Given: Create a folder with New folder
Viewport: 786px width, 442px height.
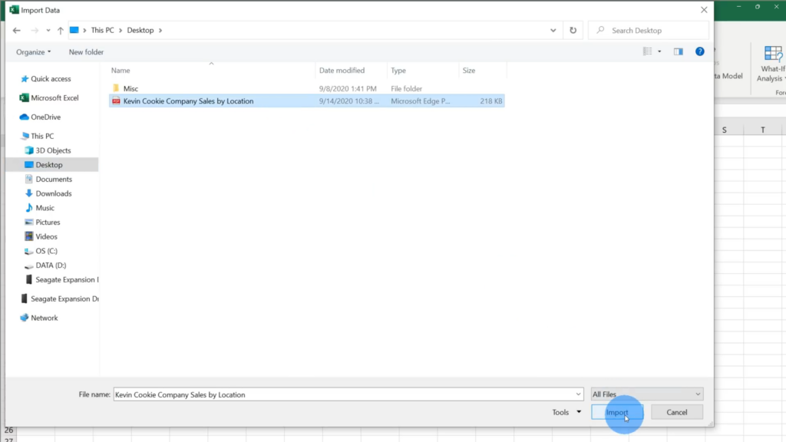Looking at the screenshot, I should click(85, 51).
